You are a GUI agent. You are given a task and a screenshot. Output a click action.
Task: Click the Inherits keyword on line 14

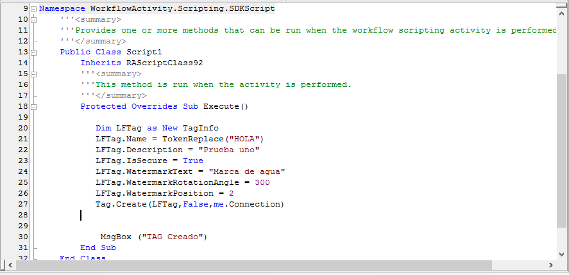coord(101,63)
